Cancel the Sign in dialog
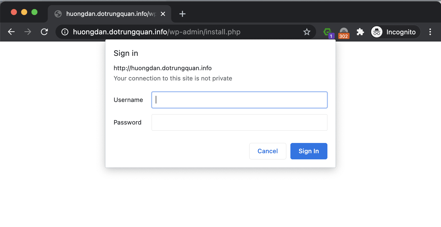This screenshot has height=227, width=441. coord(268,151)
